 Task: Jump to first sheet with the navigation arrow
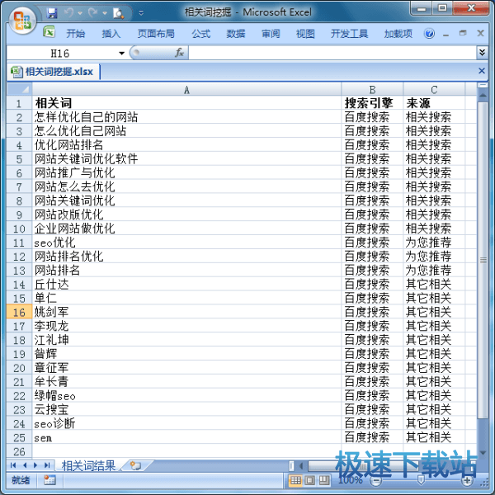pos(13,465)
